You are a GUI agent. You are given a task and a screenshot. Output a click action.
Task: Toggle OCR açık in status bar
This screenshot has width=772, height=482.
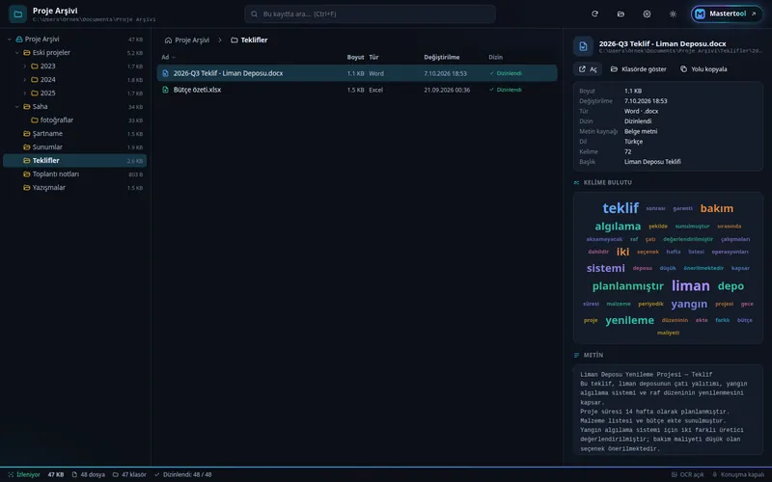tap(687, 474)
